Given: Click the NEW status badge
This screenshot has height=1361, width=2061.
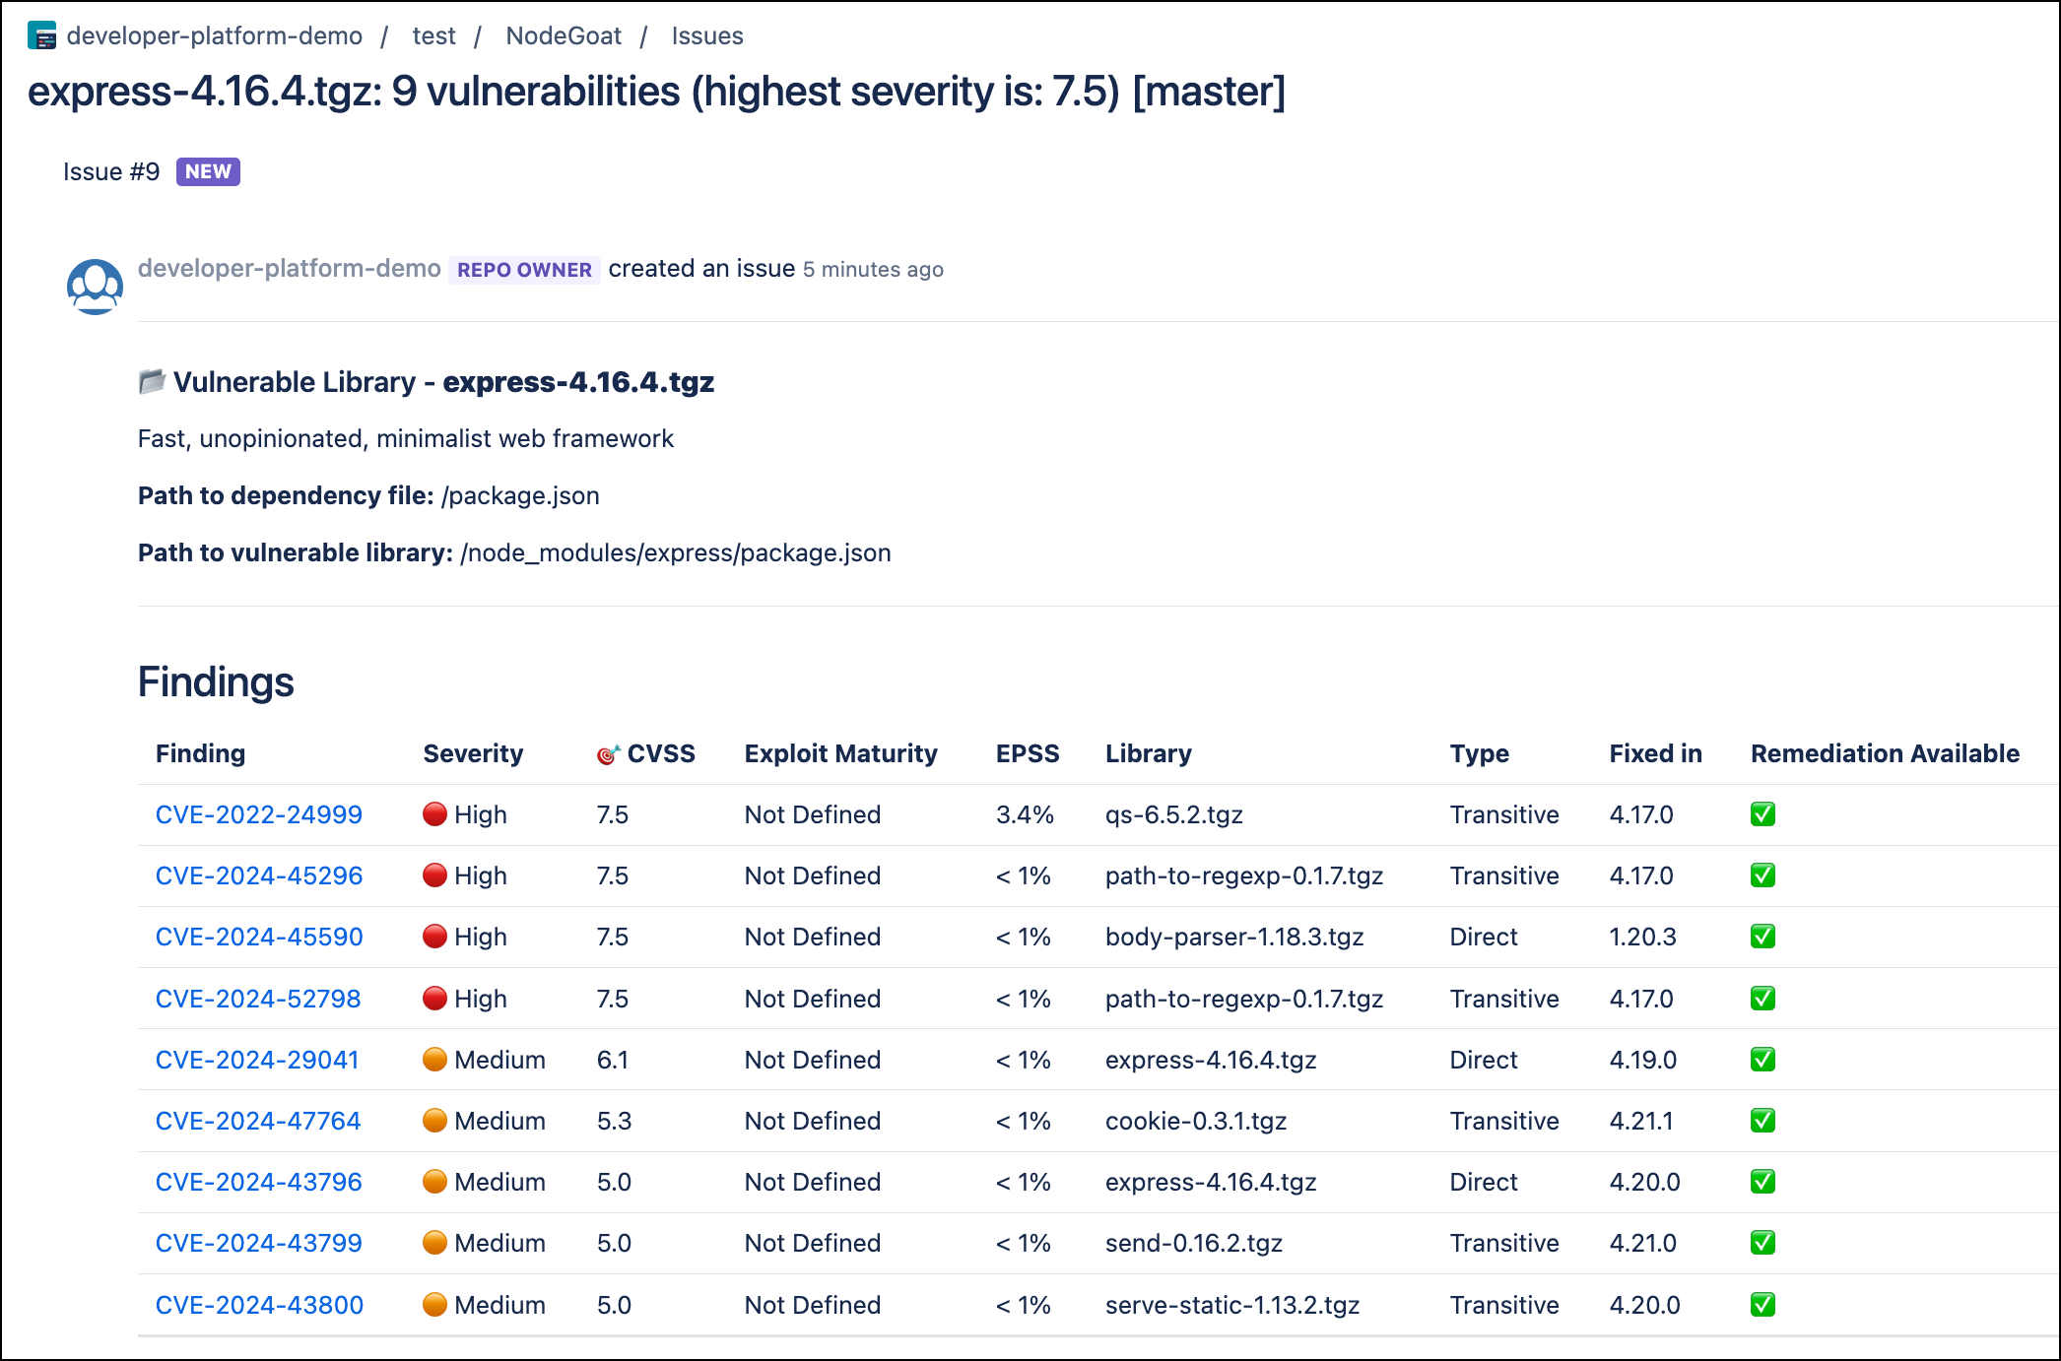Looking at the screenshot, I should coord(208,171).
